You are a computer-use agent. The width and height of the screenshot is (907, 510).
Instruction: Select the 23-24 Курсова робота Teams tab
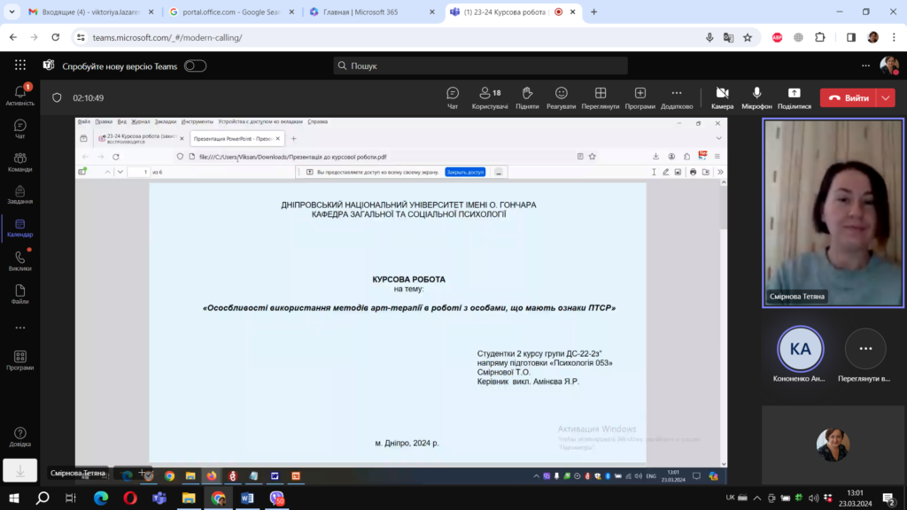(x=505, y=12)
